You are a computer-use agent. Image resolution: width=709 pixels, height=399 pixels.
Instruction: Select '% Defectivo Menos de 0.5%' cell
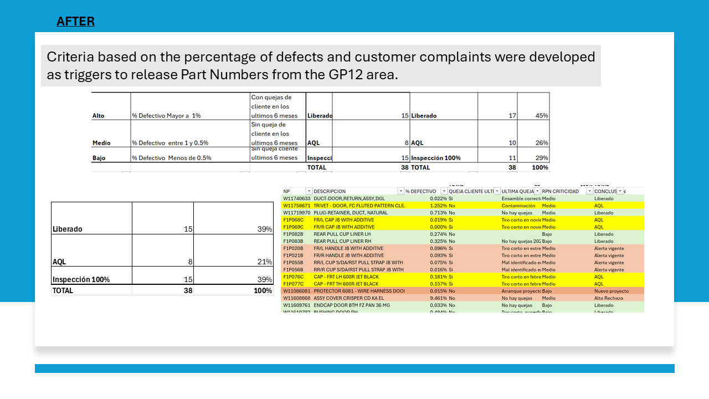191,155
